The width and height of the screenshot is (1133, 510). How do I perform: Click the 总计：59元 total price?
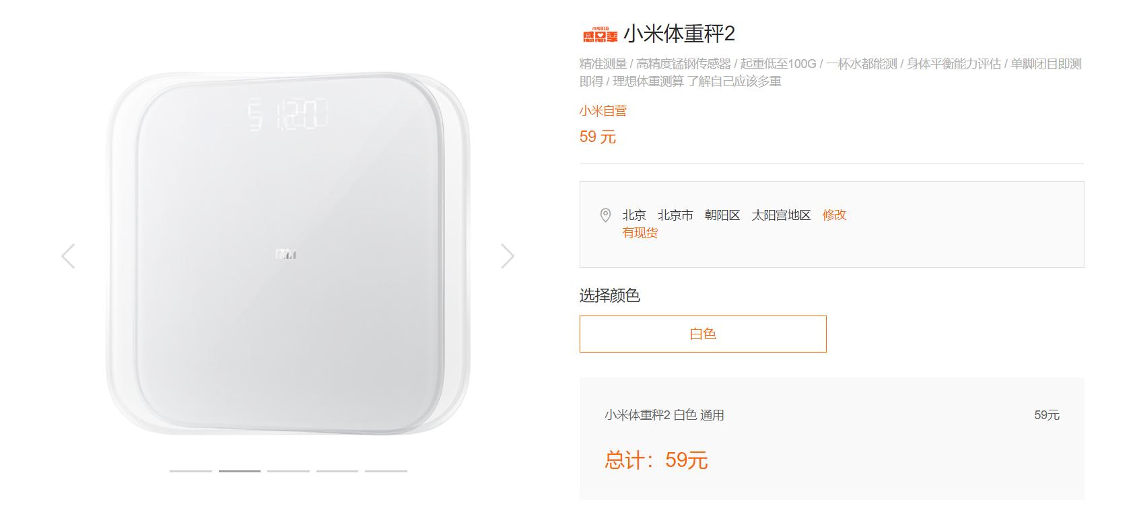656,460
